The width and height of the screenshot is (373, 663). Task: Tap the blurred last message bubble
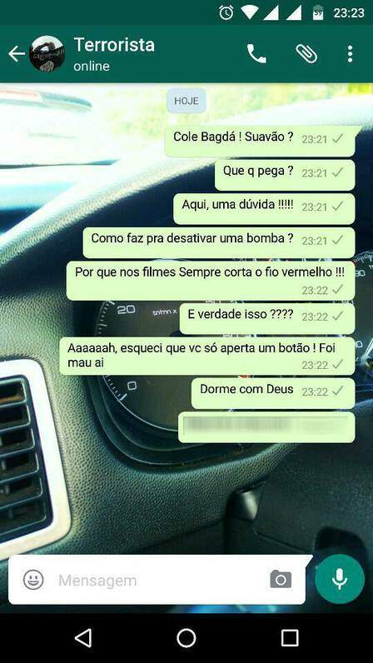click(266, 427)
